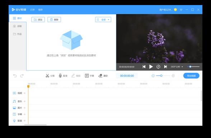This screenshot has height=138, width=211.
Task: Click the 音乐 track note icon
Action: [14, 101]
